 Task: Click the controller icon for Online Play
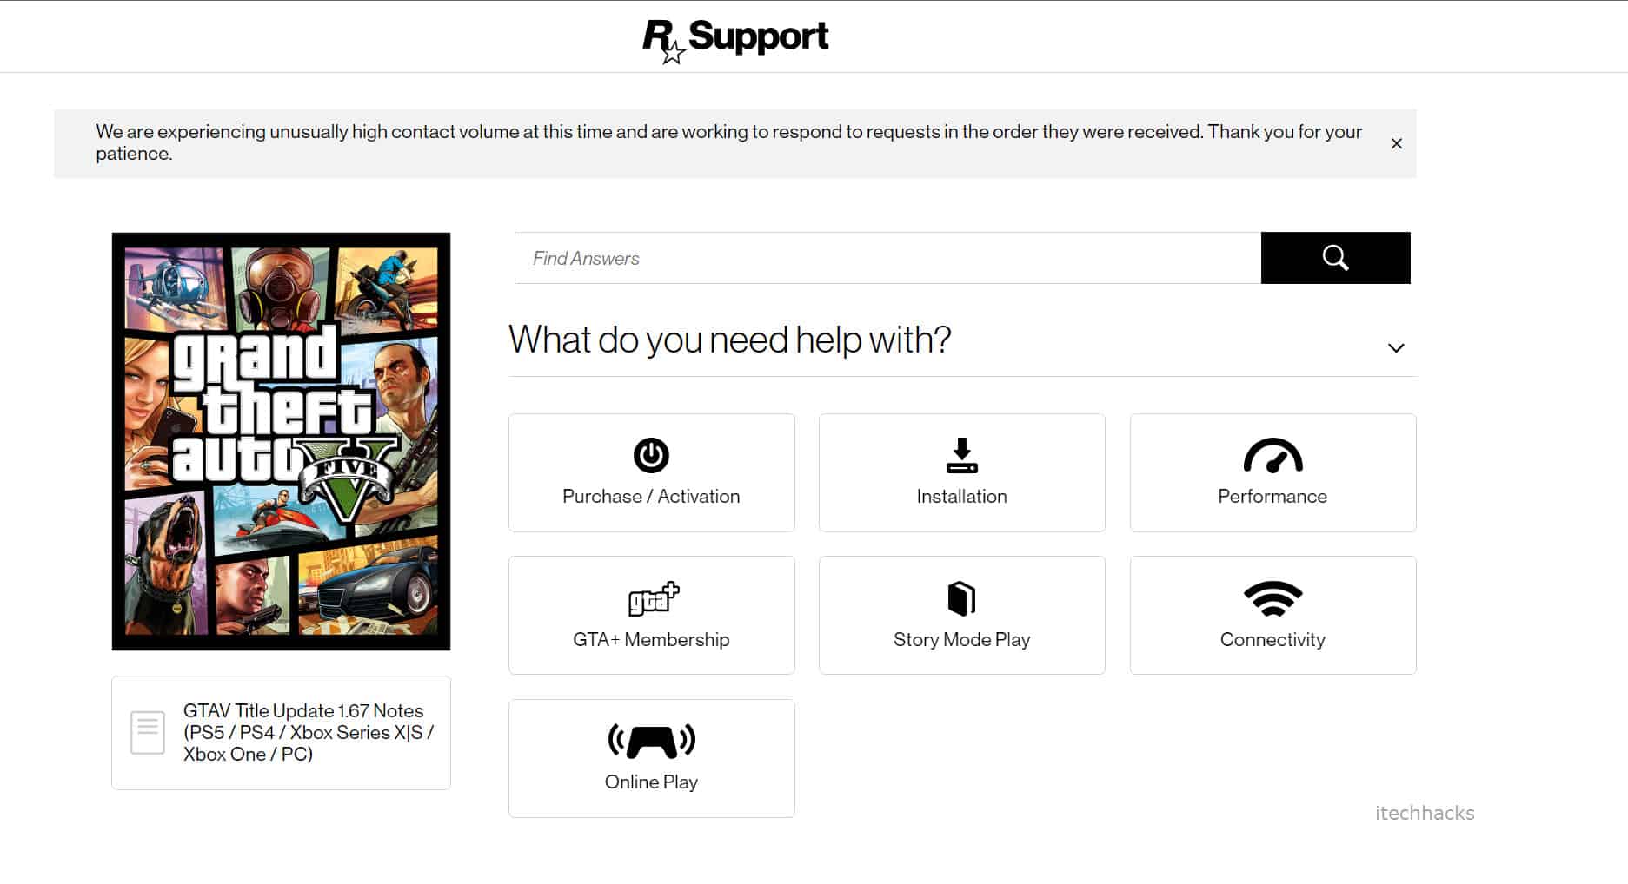651,741
